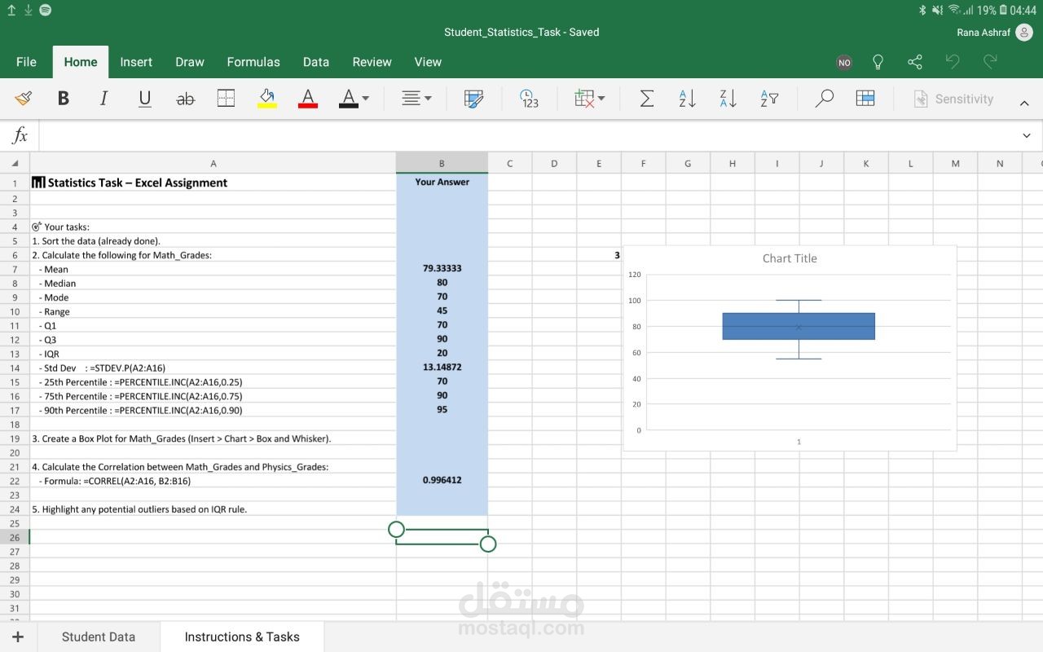Image resolution: width=1043 pixels, height=652 pixels.
Task: Click the Sensitivity button
Action: [953, 99]
